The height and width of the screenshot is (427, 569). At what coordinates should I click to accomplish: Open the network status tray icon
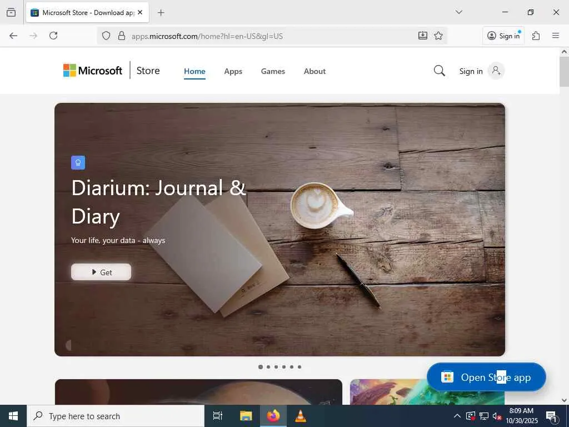coord(484,416)
